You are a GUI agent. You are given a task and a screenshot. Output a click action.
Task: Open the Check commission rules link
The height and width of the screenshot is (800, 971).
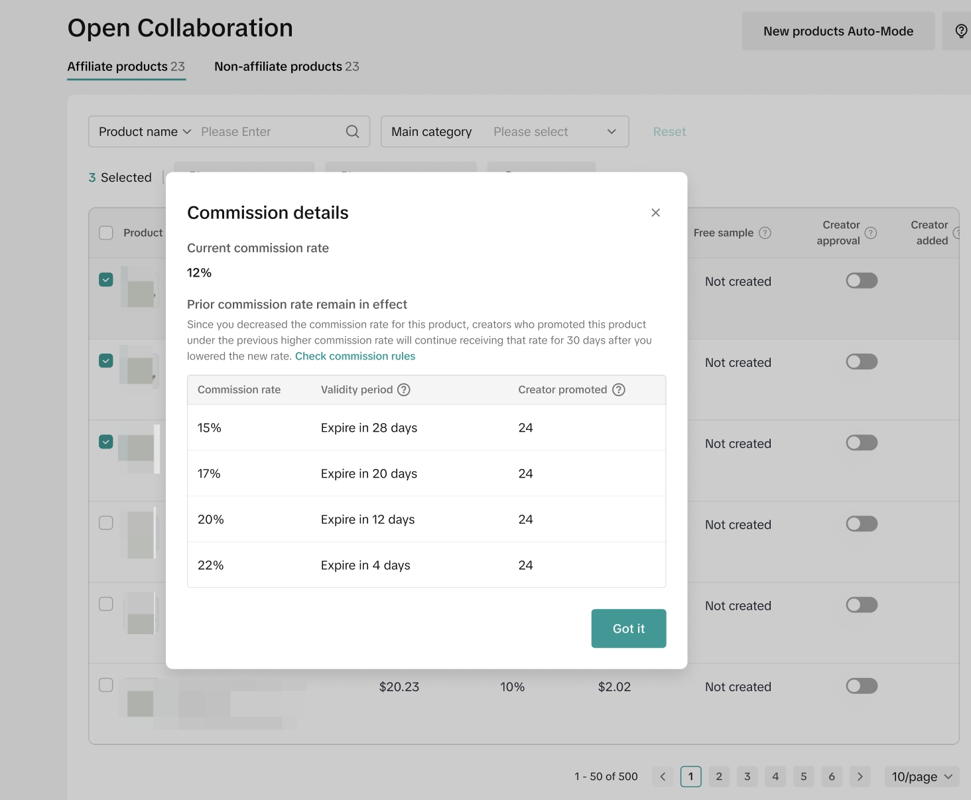click(355, 356)
